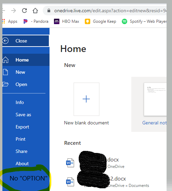This screenshot has width=172, height=191.
Task: Click the browser forward arrow
Action: click(x=14, y=11)
